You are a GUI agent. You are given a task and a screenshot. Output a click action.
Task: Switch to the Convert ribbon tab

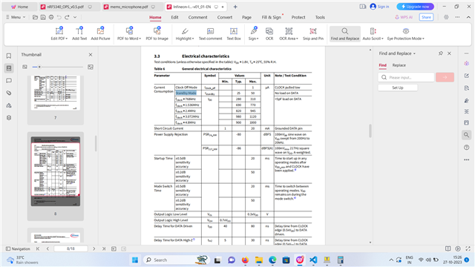point(224,17)
